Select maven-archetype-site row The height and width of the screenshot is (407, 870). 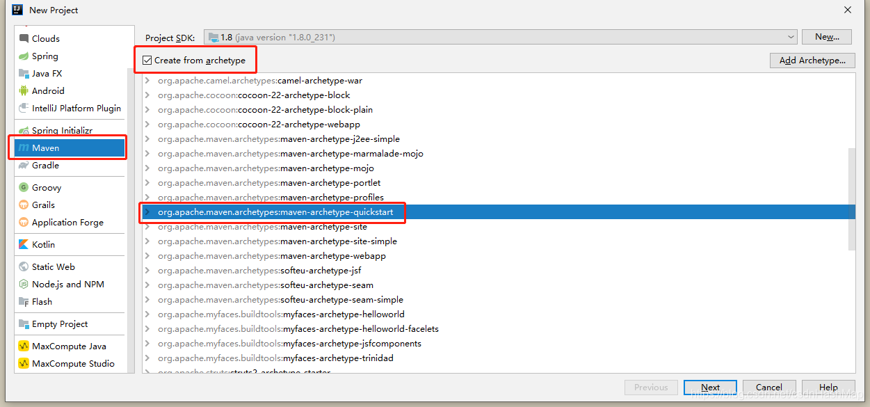[x=495, y=227]
